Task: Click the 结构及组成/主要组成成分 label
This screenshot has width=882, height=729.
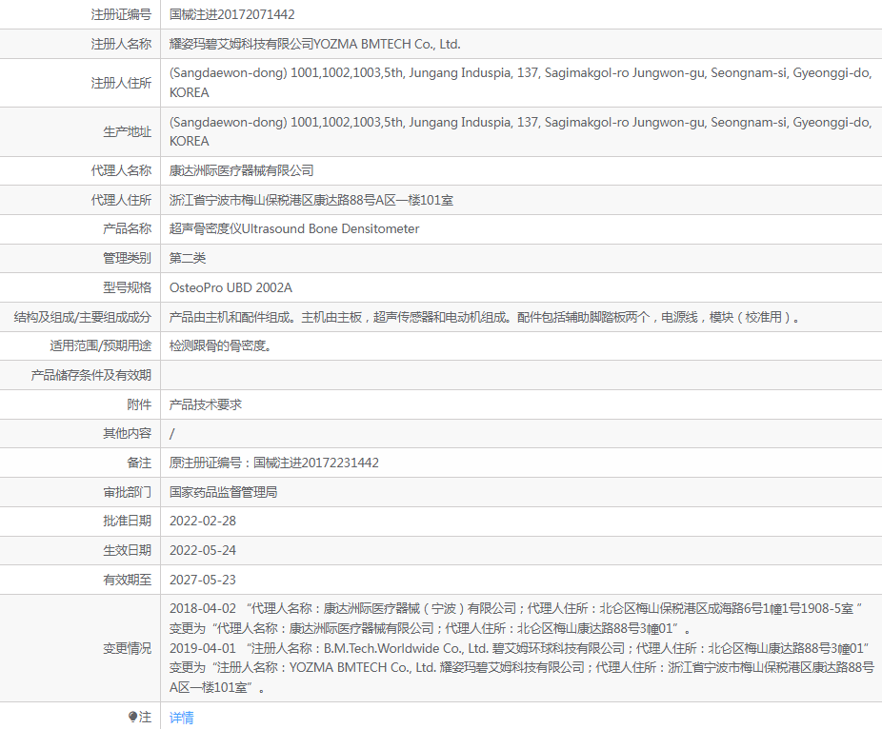Action: tap(83, 317)
